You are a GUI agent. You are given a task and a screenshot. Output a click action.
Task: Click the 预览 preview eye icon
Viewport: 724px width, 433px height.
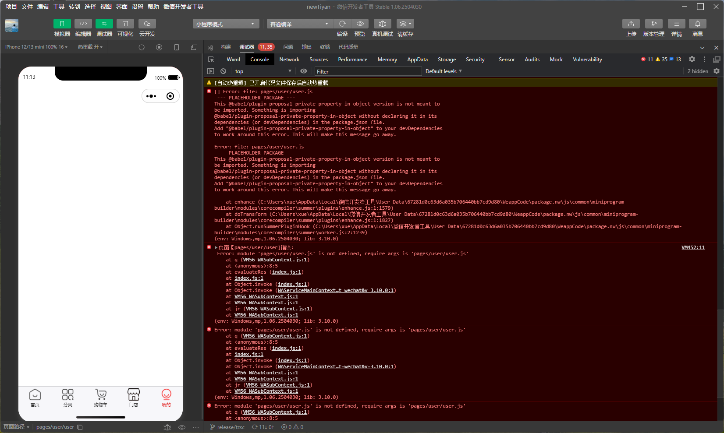tap(360, 24)
